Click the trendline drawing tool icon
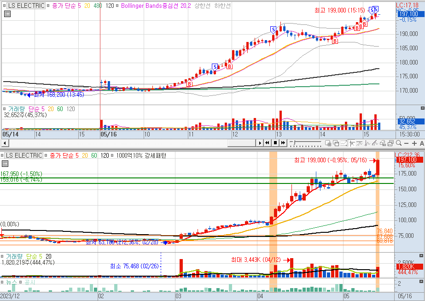The image size is (425, 301). (x=375, y=143)
